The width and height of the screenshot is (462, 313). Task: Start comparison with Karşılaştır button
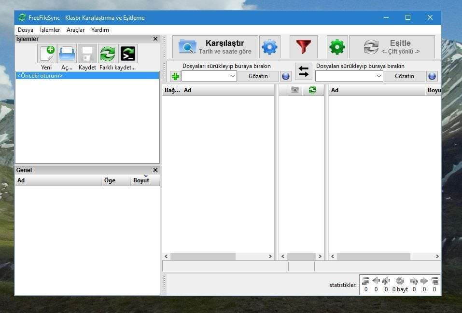215,47
